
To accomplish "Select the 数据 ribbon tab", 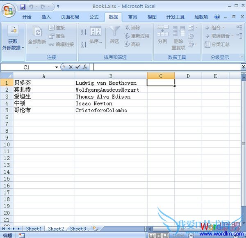I will click(x=113, y=17).
